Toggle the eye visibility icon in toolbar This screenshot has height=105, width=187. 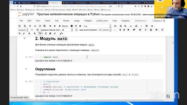point(152,26)
